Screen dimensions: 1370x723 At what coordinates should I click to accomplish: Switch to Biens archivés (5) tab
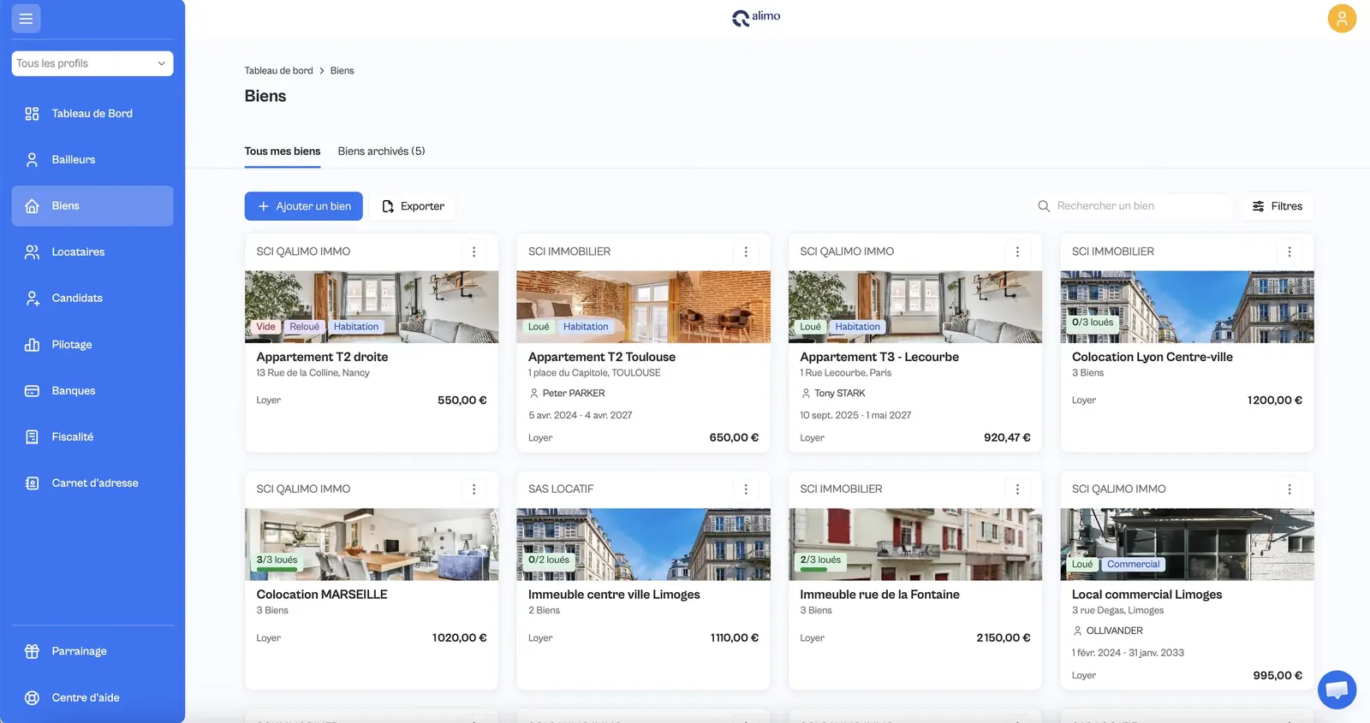tap(381, 151)
